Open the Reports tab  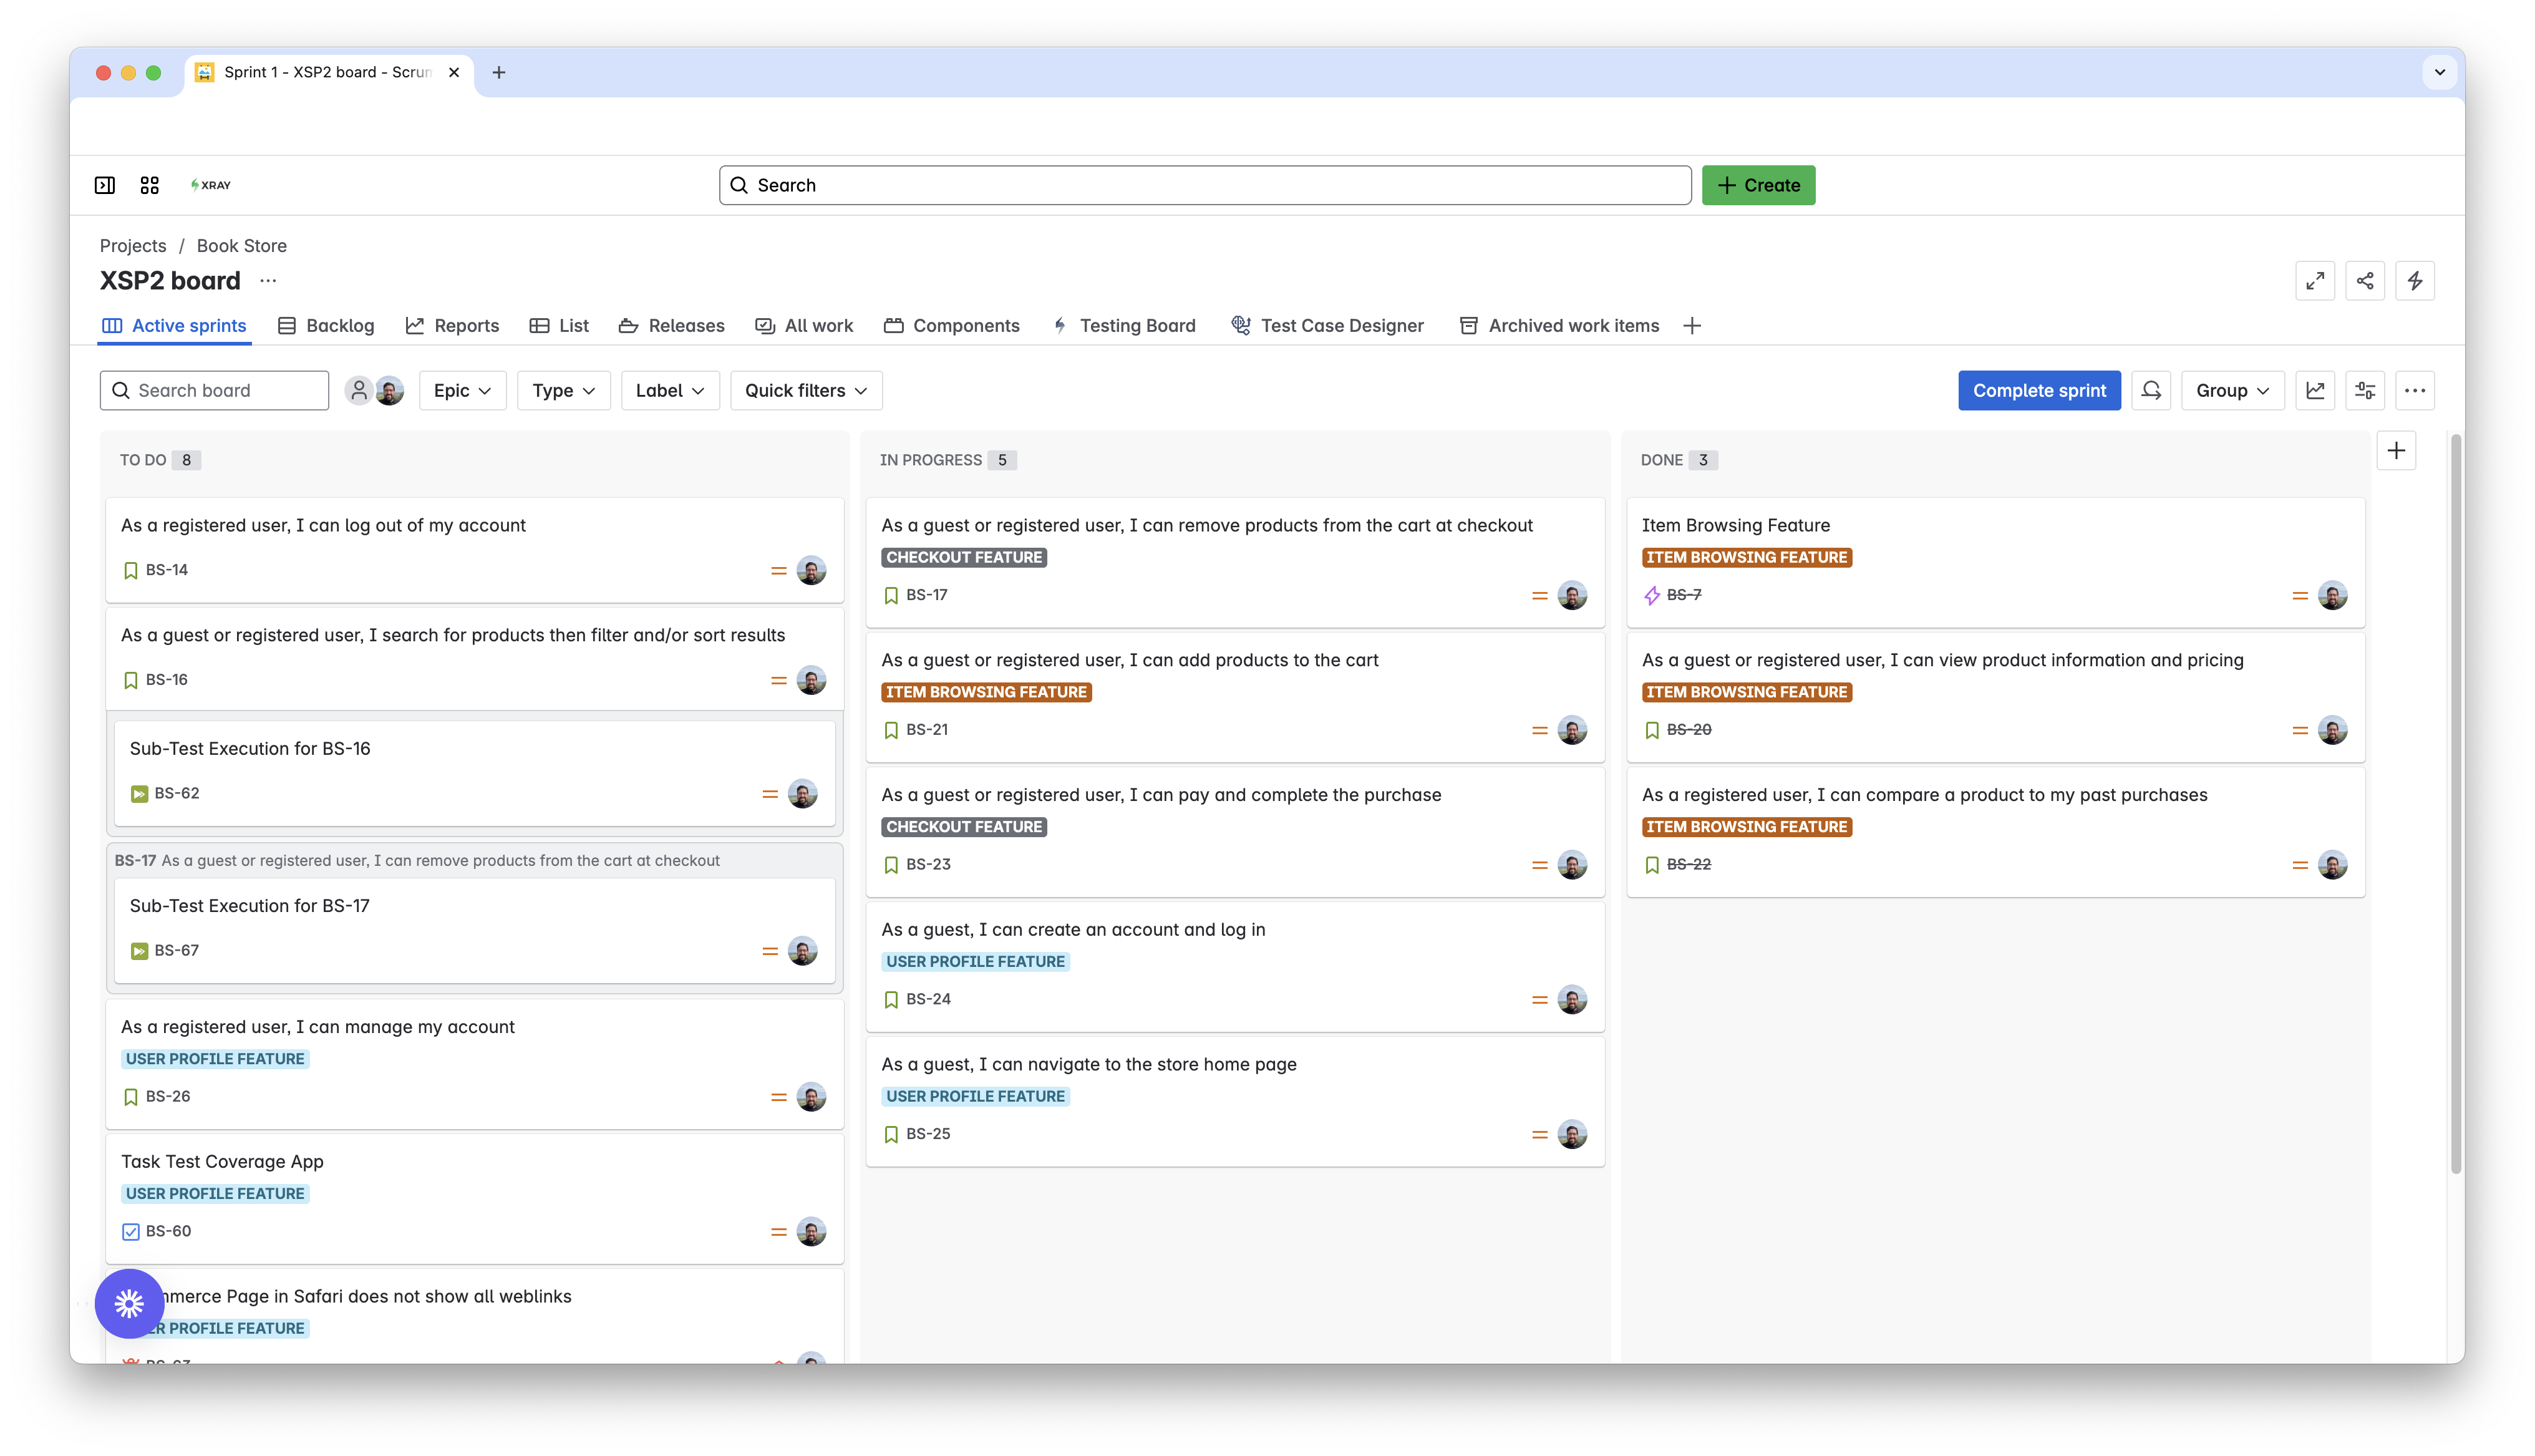coord(452,326)
